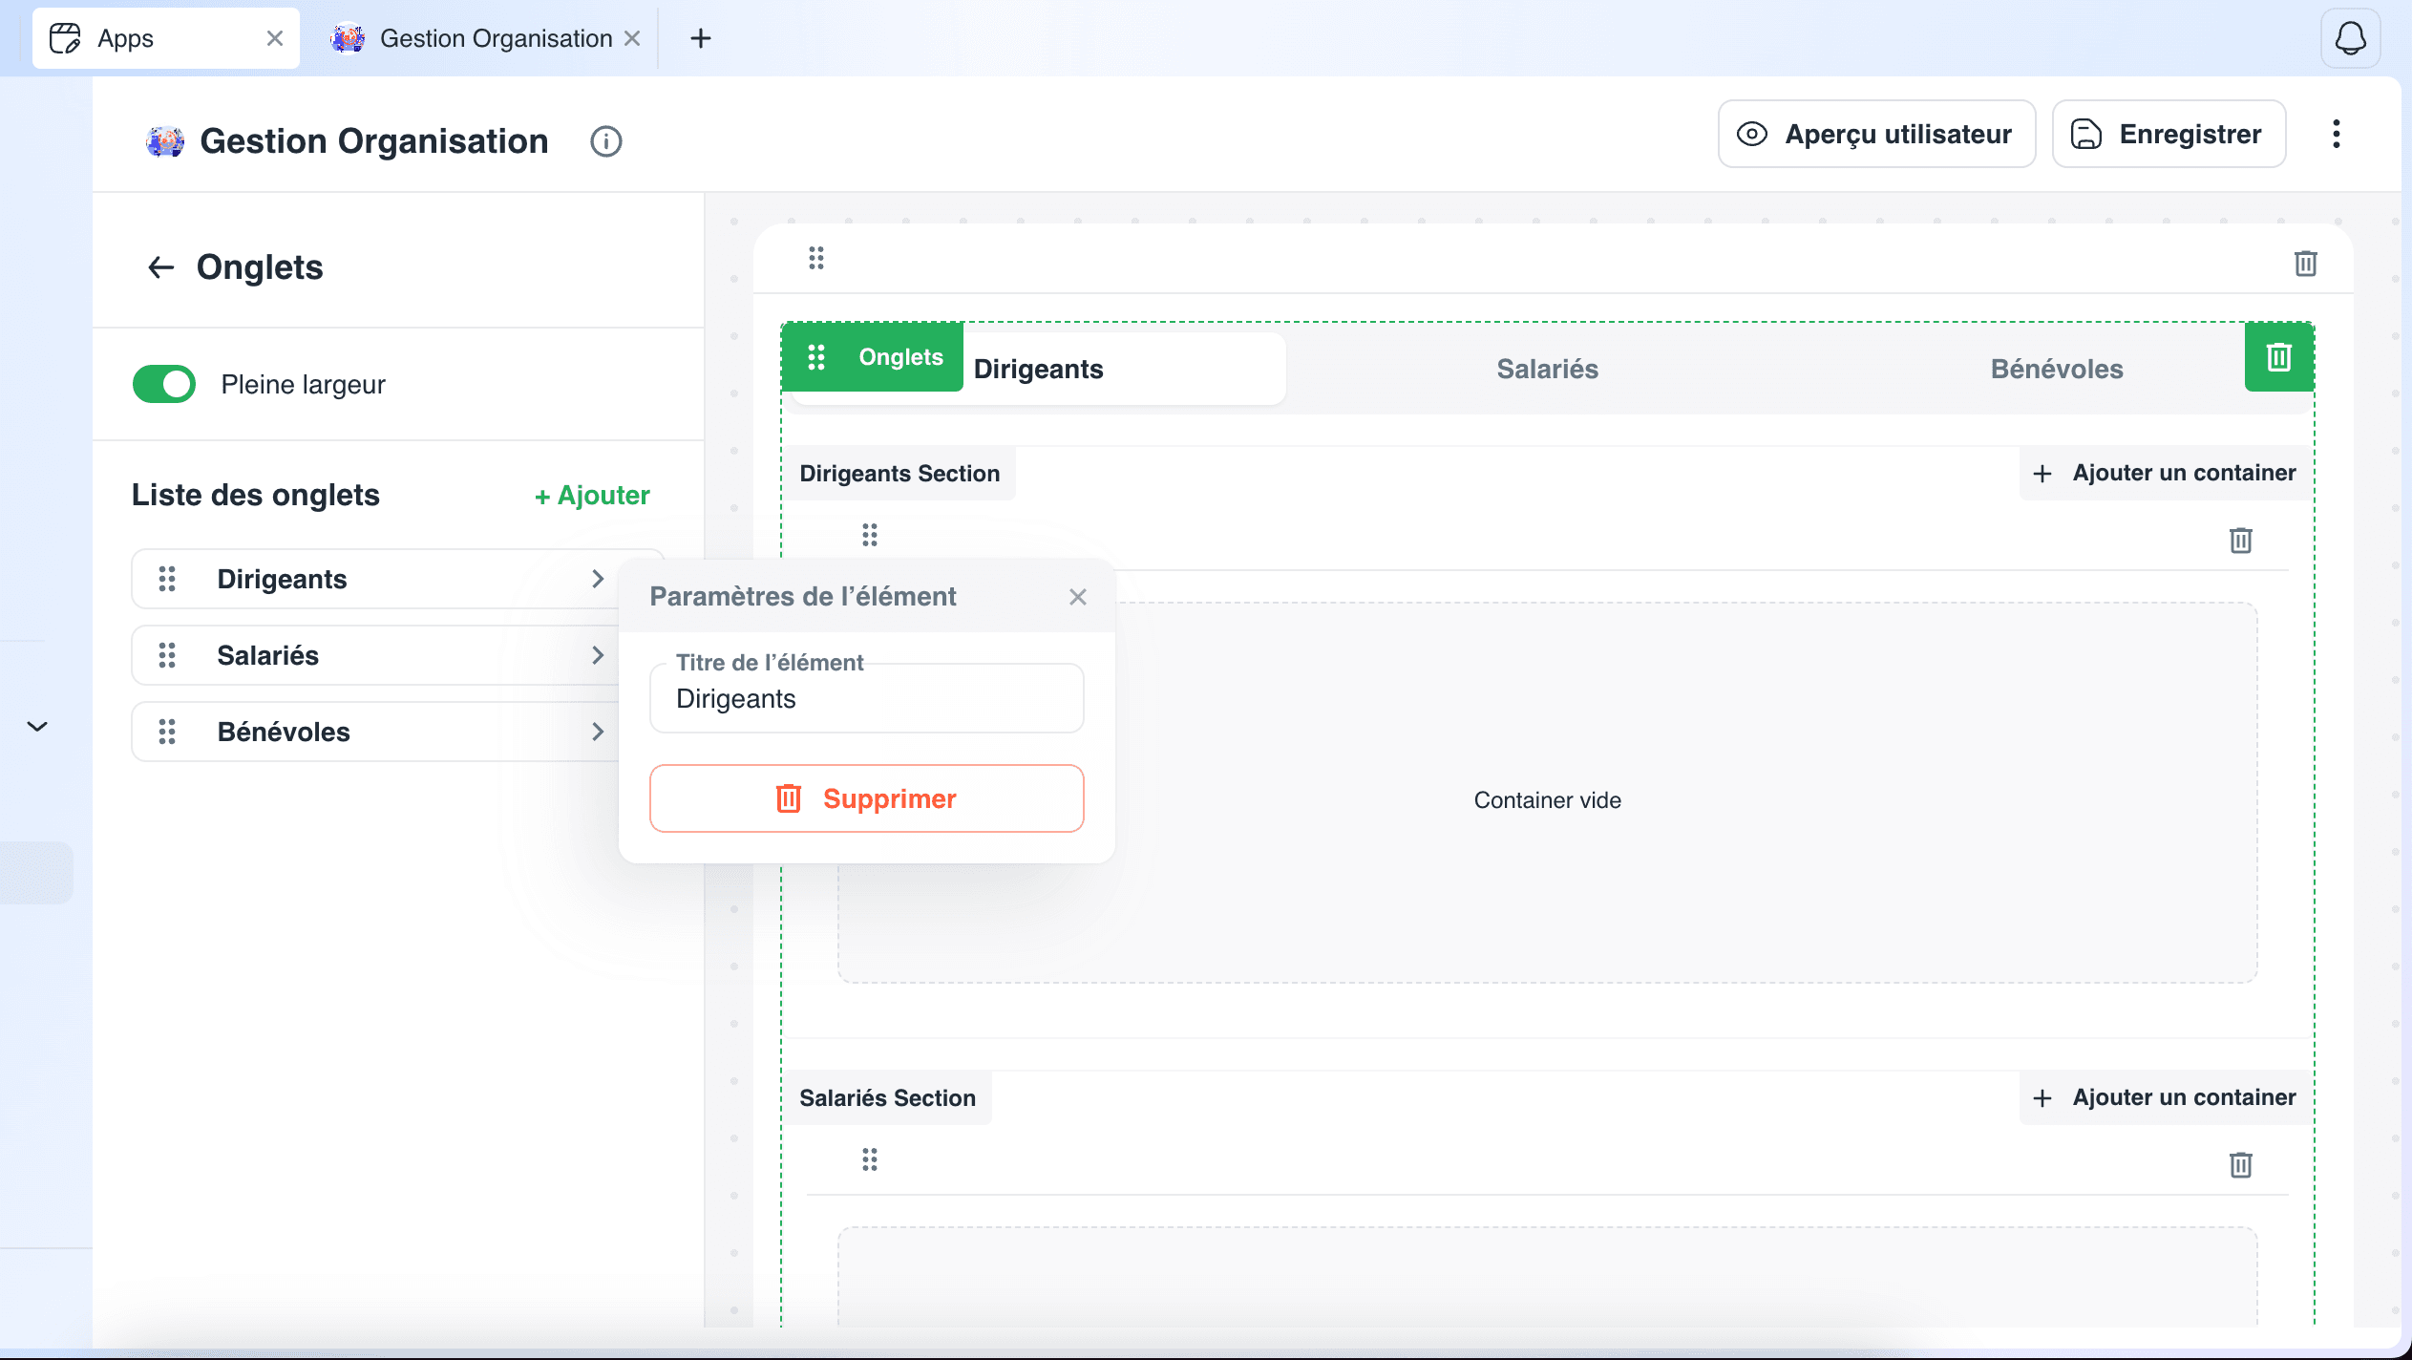
Task: Click the Aperçu utilisateur button
Action: 1876,134
